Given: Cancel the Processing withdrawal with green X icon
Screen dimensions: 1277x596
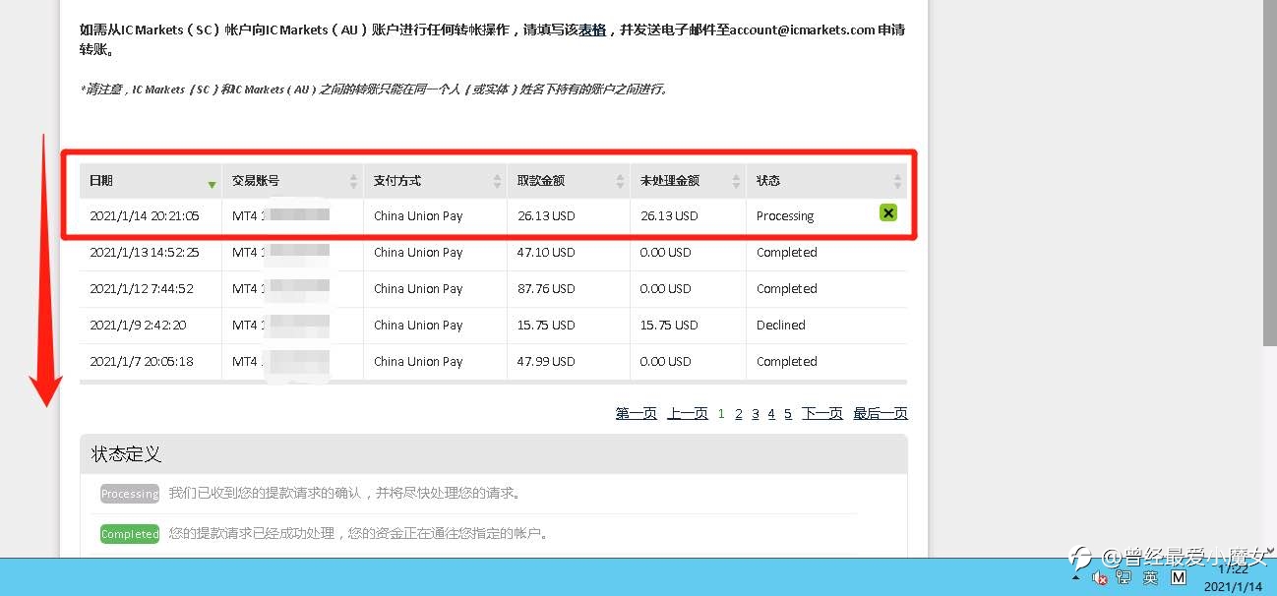Looking at the screenshot, I should tap(887, 212).
